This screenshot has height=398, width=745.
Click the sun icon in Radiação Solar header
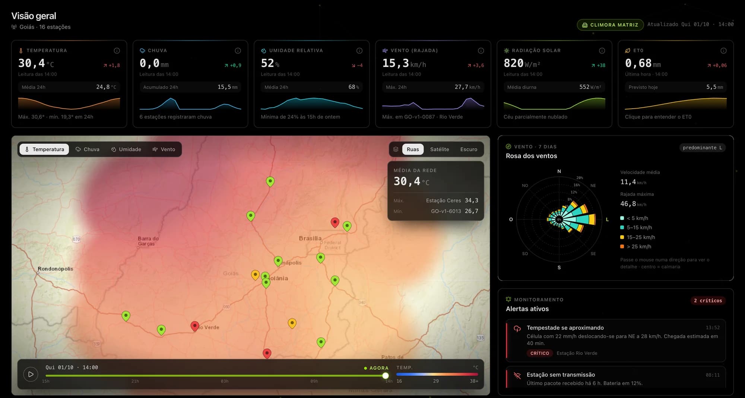click(x=506, y=51)
